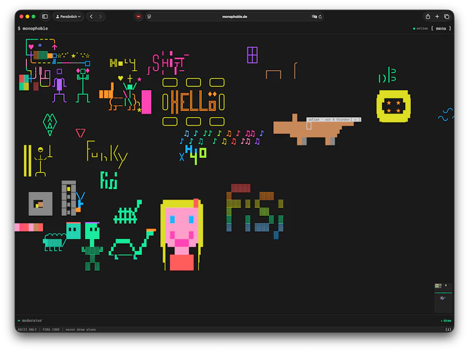Screen dimensions: 469x352
Task: Click the green dB text drawing
Action: tap(388, 75)
